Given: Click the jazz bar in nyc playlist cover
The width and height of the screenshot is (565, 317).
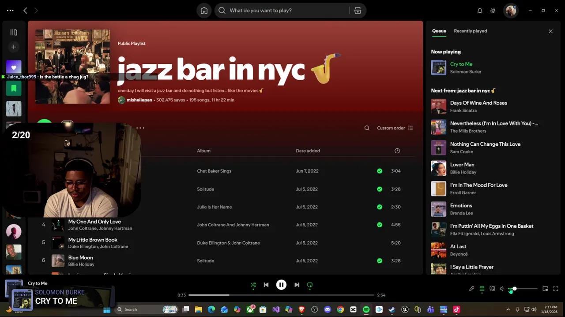Looking at the screenshot, I should (x=73, y=66).
